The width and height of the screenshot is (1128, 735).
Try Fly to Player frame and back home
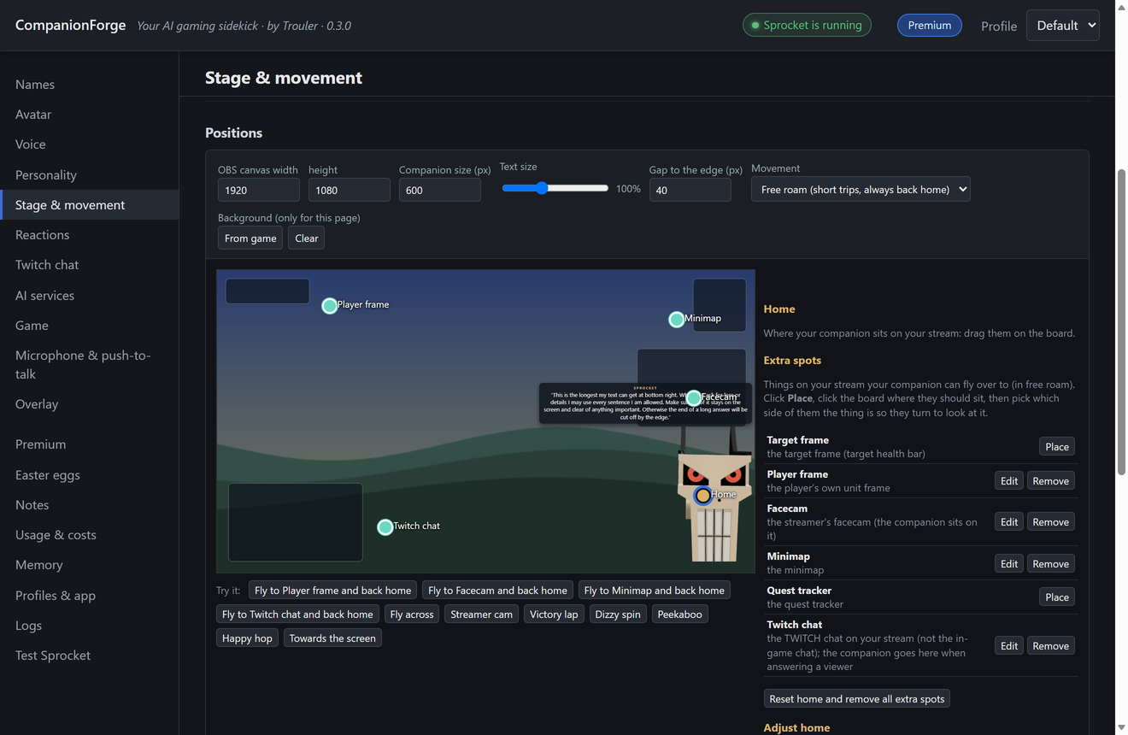(x=332, y=591)
